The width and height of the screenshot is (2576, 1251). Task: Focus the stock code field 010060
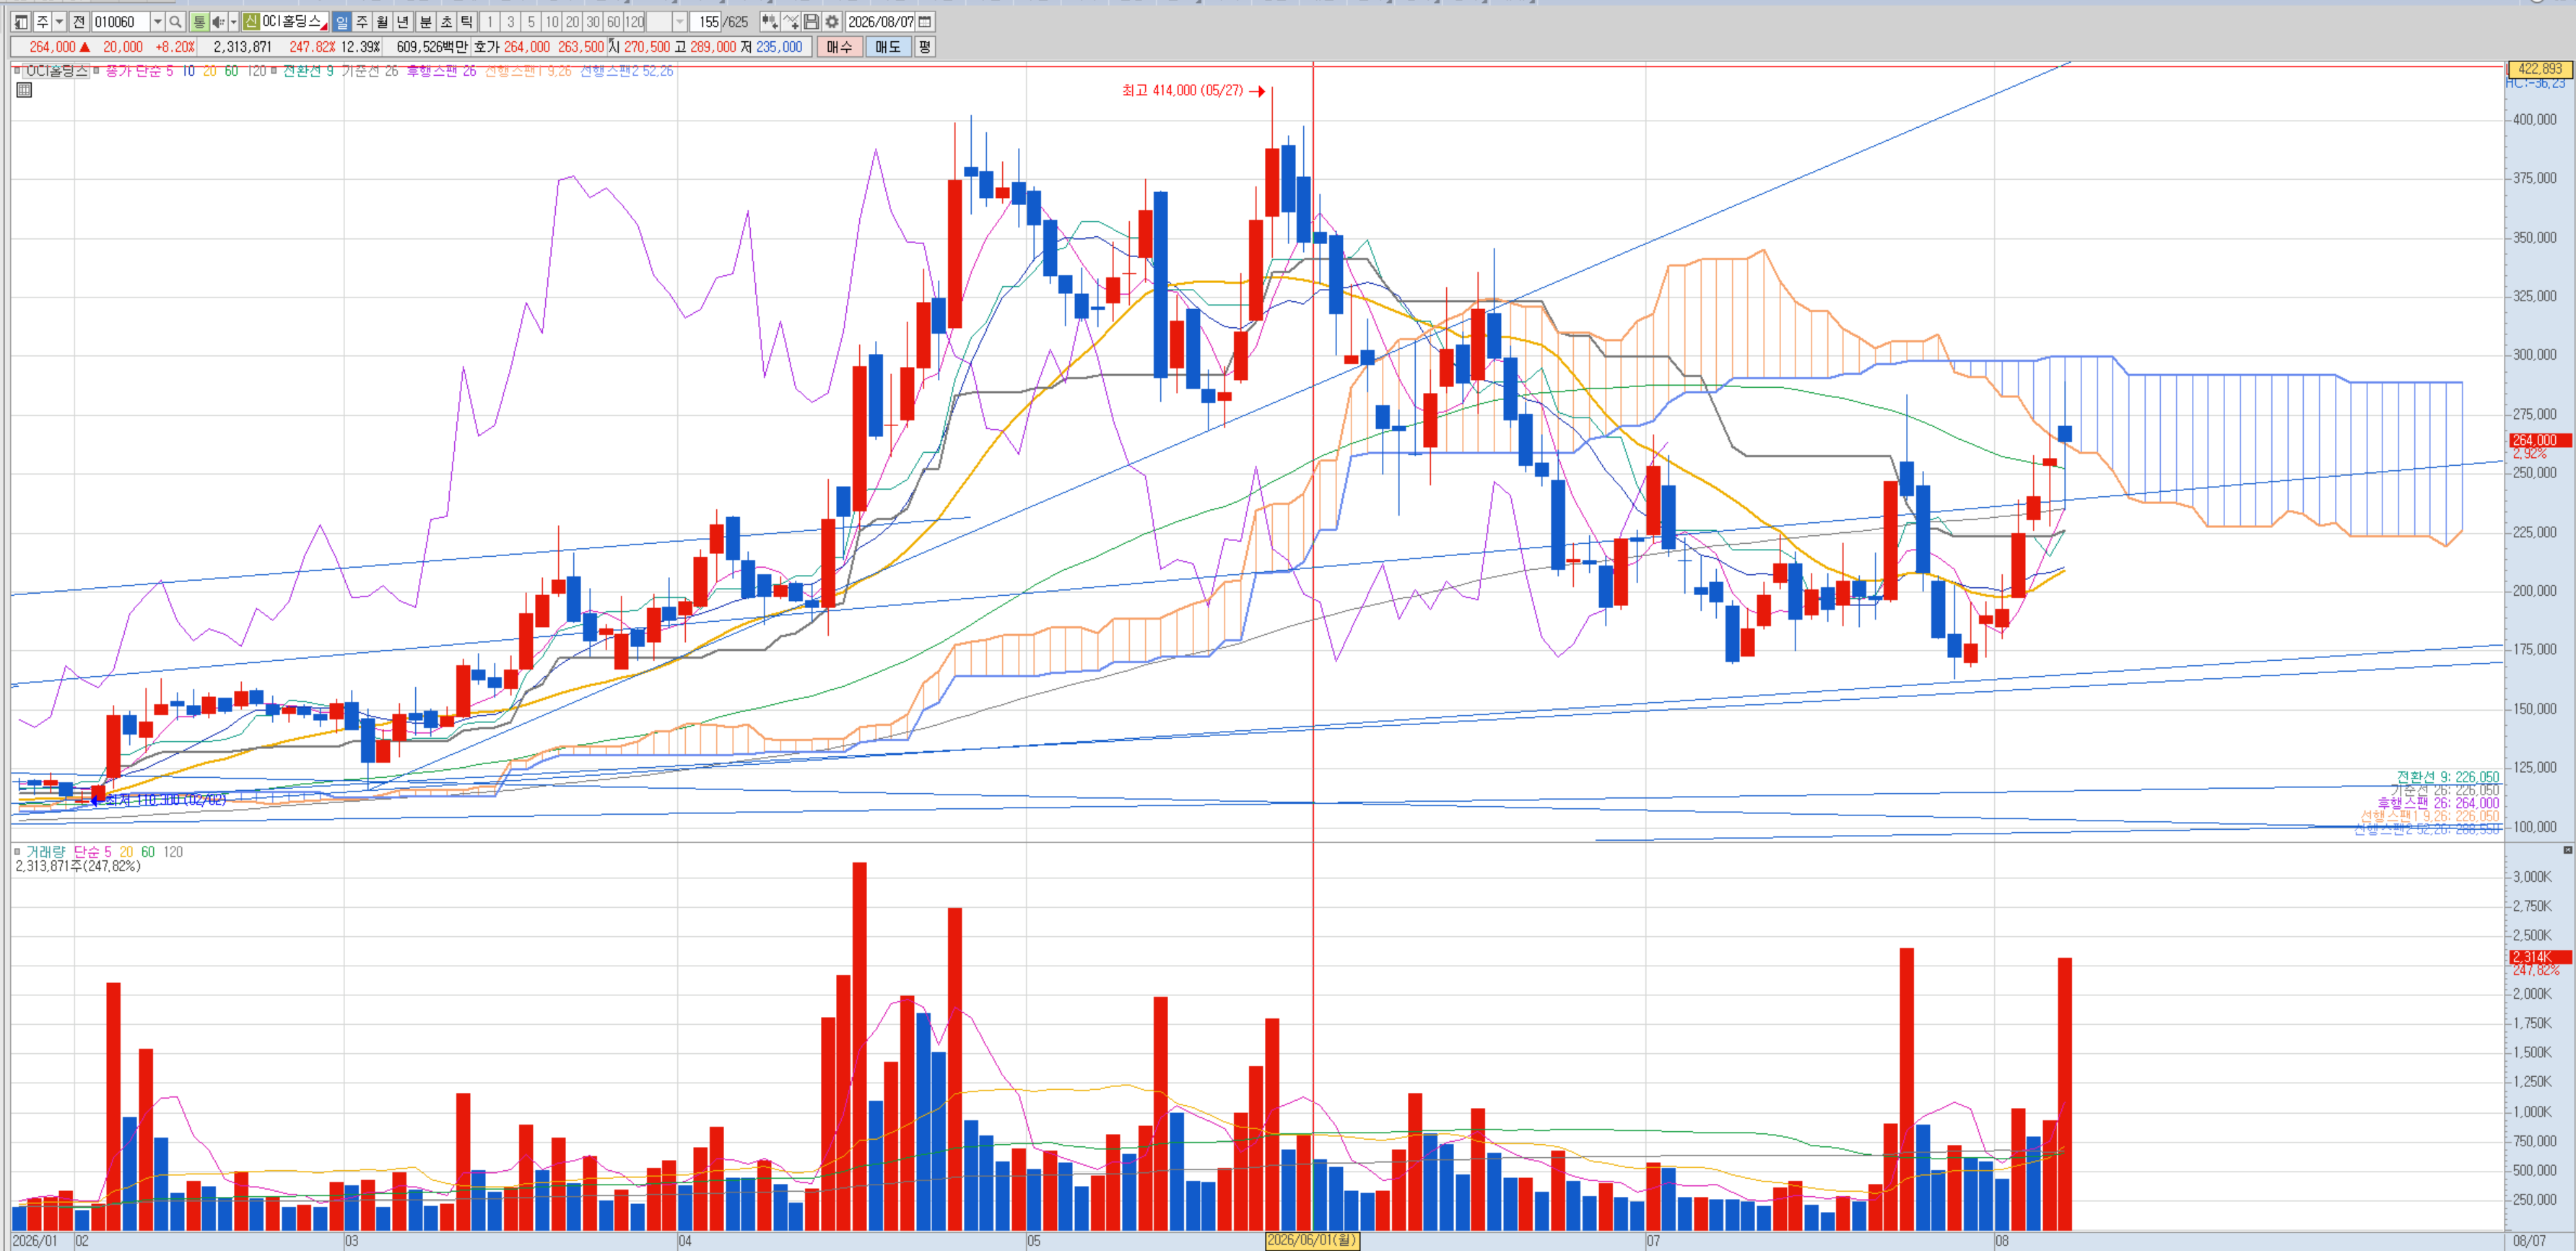point(121,22)
